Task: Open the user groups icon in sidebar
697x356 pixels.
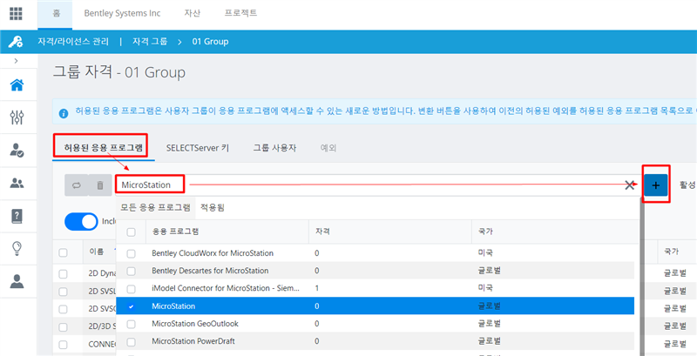Action: [x=17, y=184]
